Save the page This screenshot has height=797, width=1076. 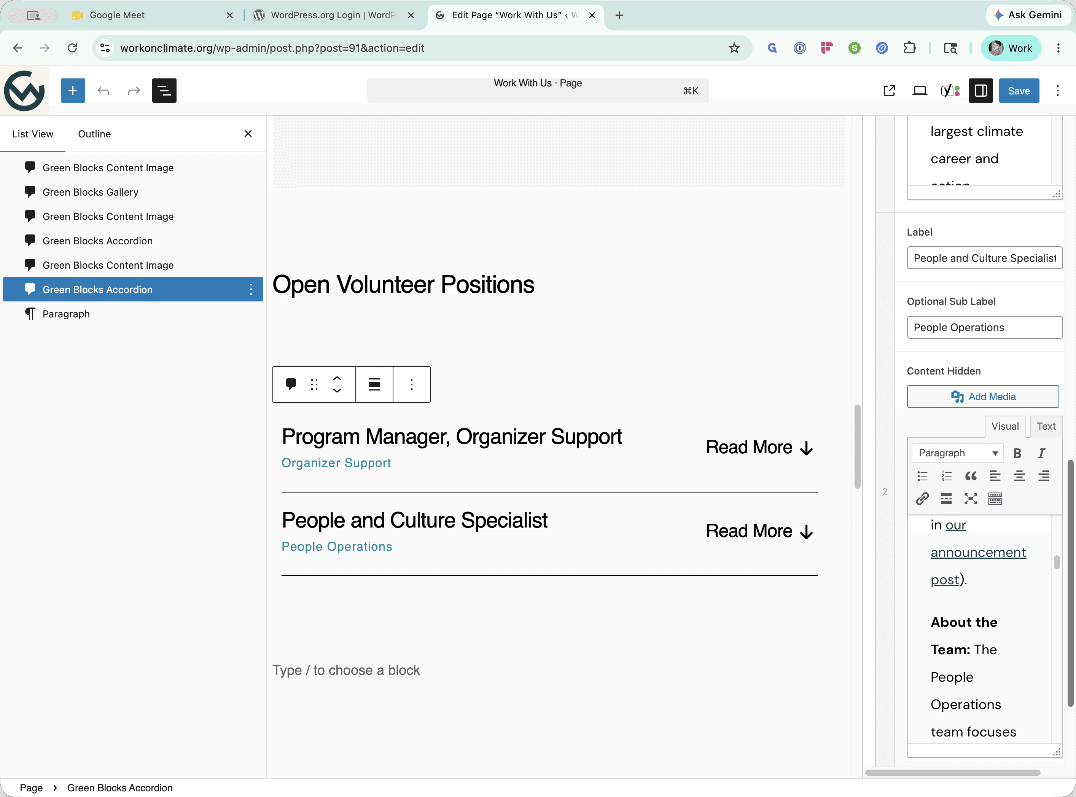pyautogui.click(x=1019, y=91)
